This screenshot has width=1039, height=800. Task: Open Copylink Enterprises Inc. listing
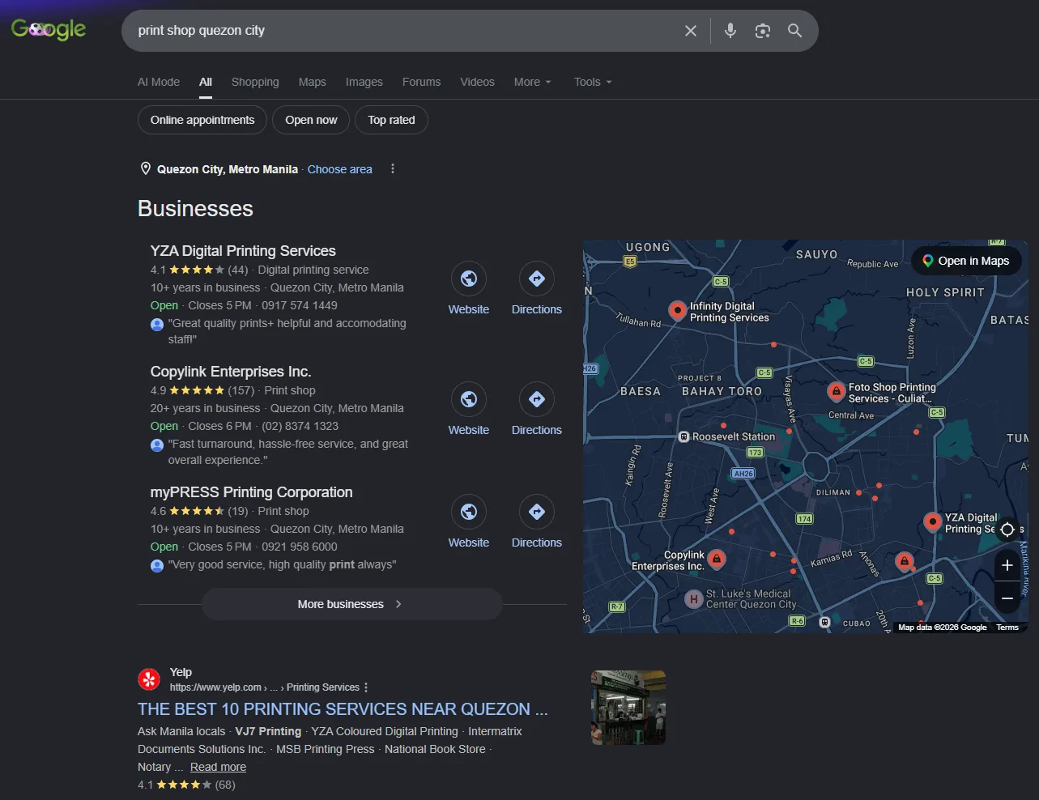(231, 372)
